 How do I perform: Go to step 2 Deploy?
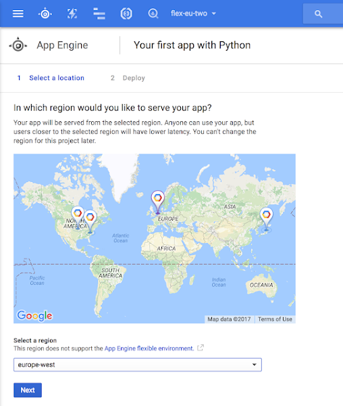point(128,78)
